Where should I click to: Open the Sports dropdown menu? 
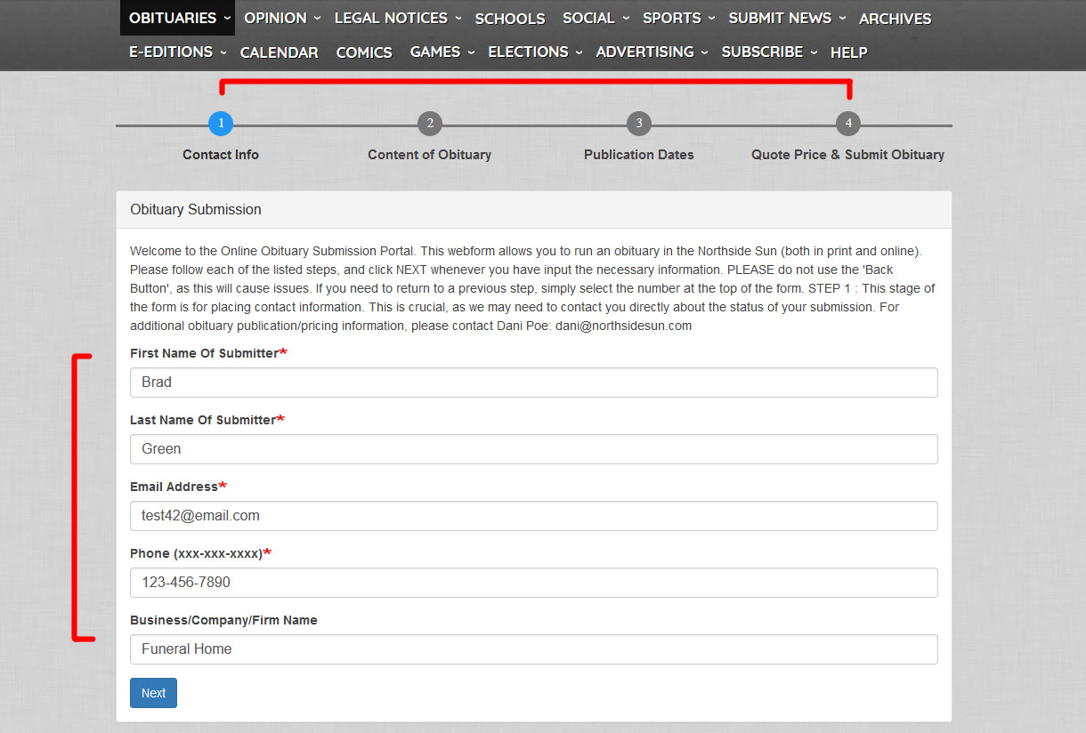pyautogui.click(x=680, y=18)
